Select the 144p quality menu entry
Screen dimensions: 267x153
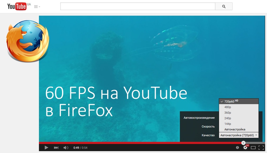click(x=228, y=124)
